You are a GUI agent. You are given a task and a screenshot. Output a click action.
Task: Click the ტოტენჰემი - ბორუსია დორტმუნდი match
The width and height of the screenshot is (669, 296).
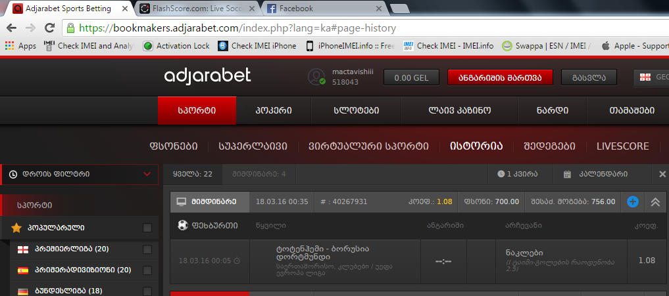click(322, 253)
